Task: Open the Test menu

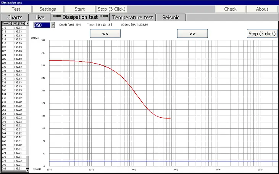Action: click(x=16, y=9)
